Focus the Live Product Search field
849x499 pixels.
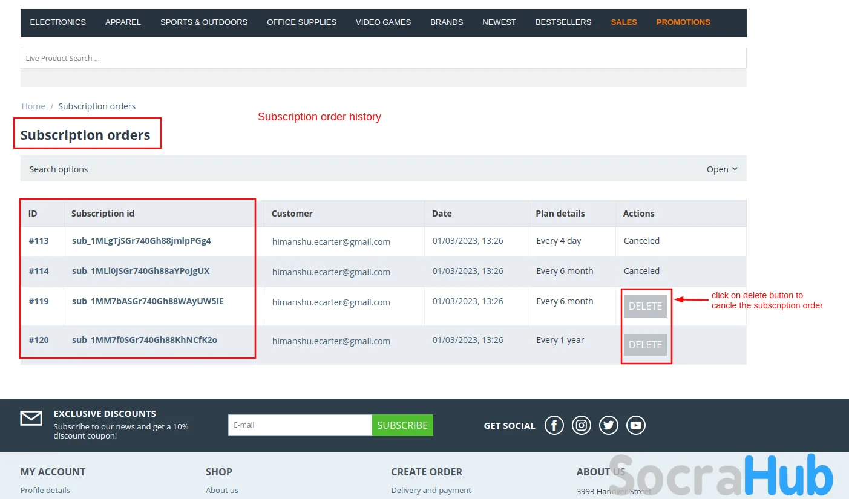383,59
